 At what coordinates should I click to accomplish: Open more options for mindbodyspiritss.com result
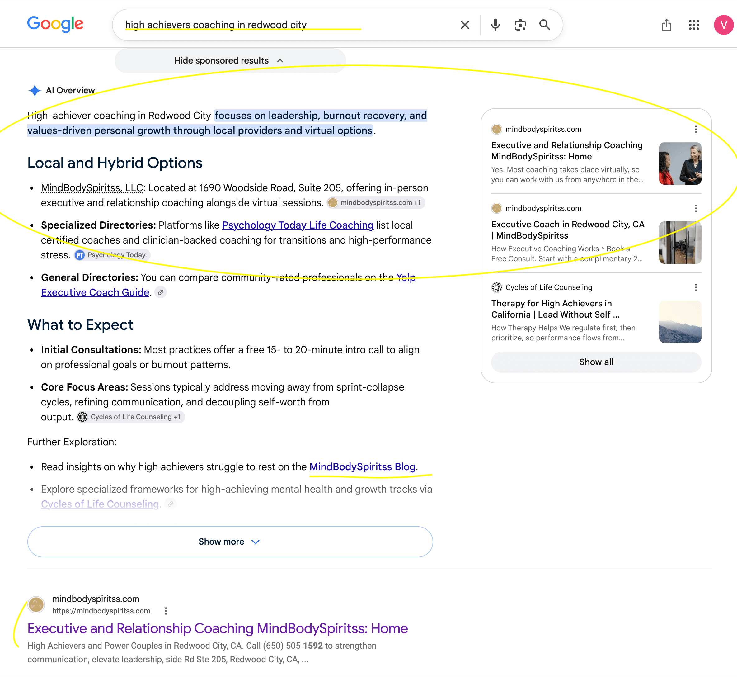166,611
